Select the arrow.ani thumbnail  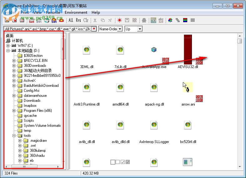[x=188, y=88]
